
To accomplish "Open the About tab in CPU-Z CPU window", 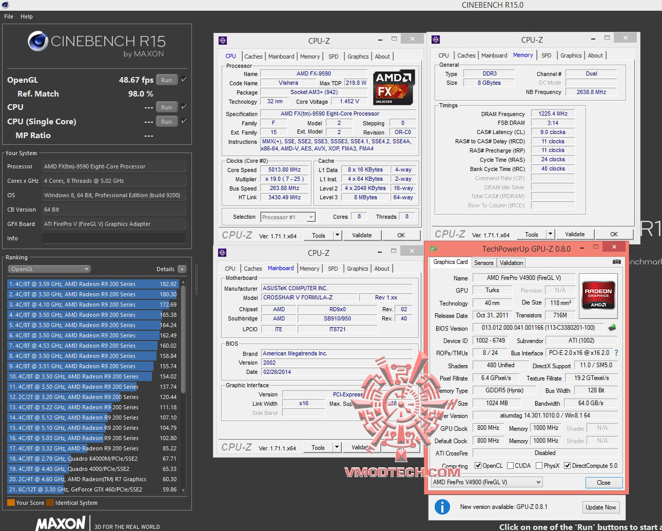I will point(382,56).
